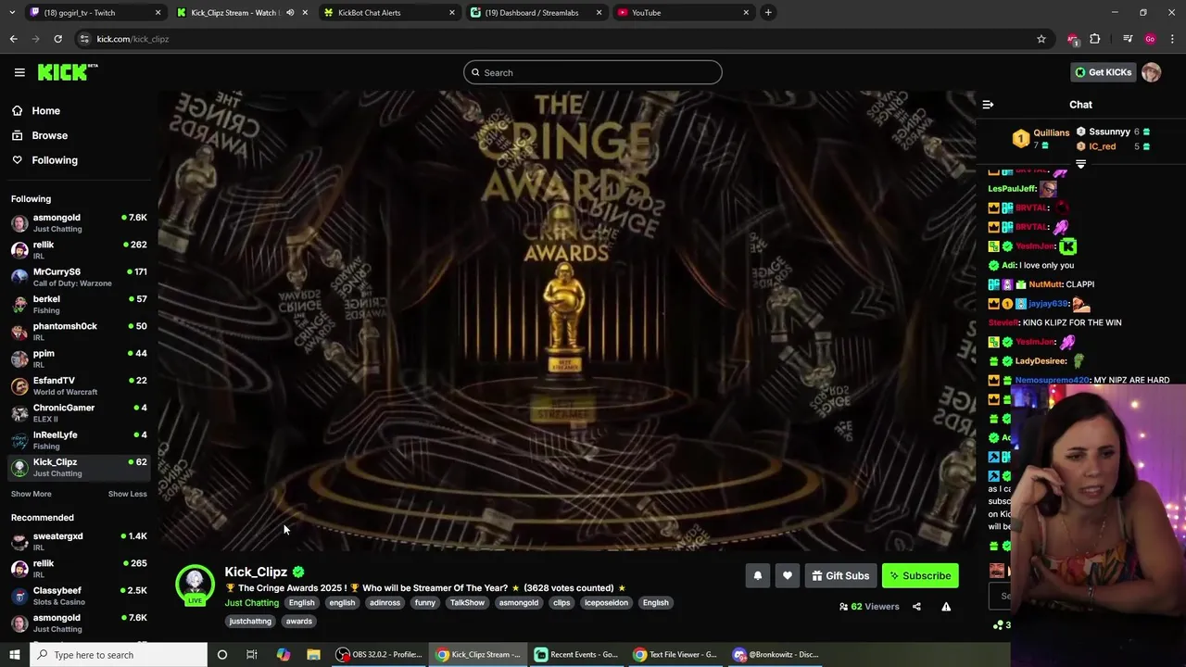The image size is (1186, 667).
Task: Subscribe to Kick_Clipz
Action: point(920,575)
